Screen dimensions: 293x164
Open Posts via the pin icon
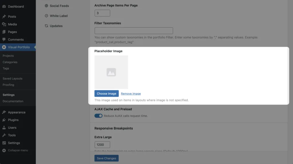coord(4,17)
